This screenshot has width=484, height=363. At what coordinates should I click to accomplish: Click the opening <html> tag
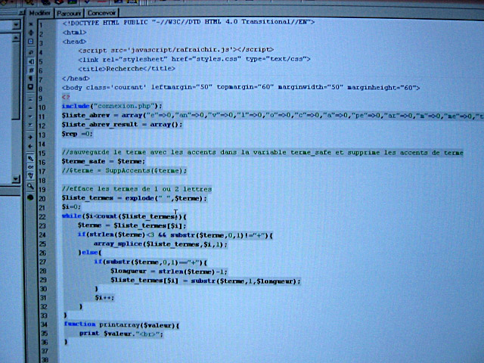74,32
